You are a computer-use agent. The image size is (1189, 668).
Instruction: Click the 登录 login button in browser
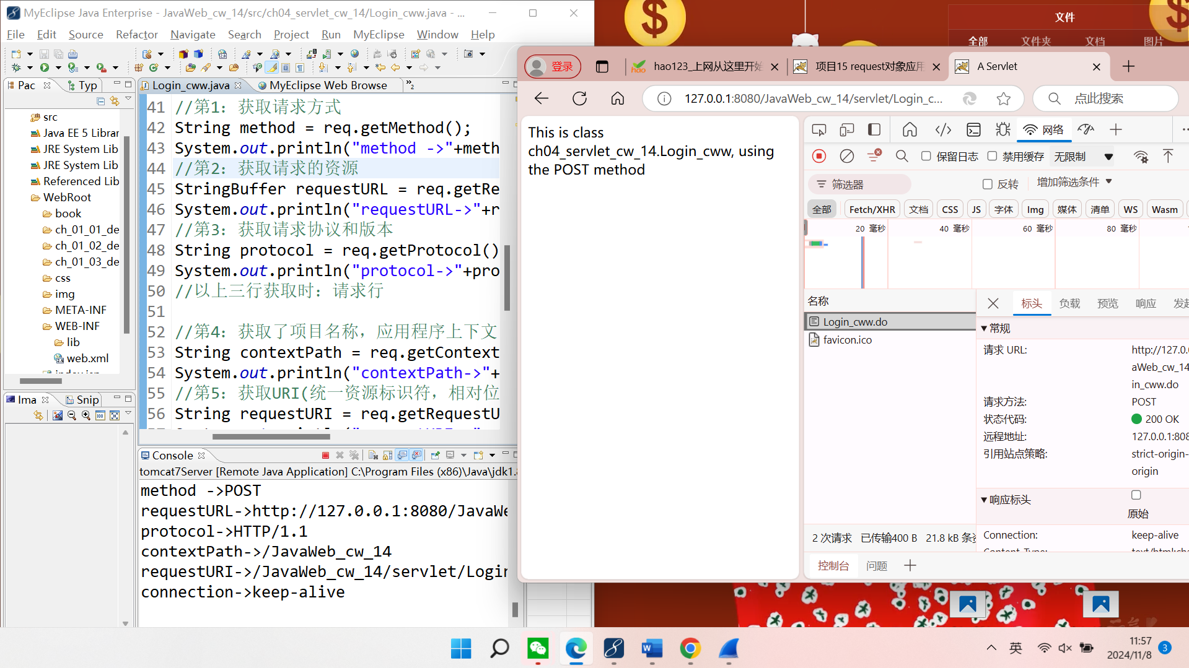553,66
